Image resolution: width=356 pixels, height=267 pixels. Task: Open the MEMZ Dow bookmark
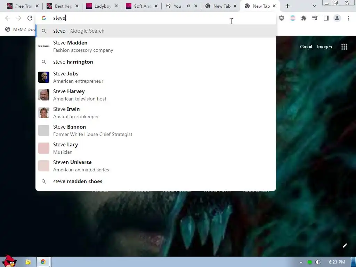pyautogui.click(x=21, y=30)
